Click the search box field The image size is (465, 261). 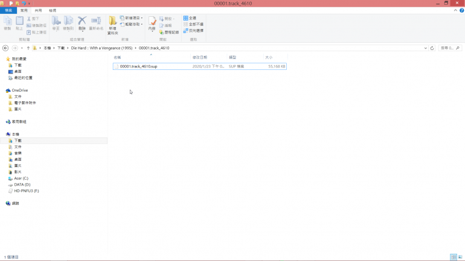tap(449, 48)
